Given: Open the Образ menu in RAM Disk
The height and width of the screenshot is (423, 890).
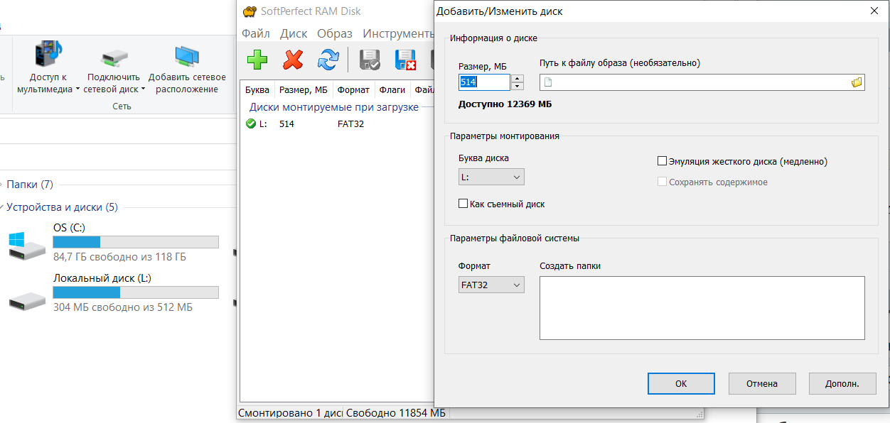Looking at the screenshot, I should pos(335,33).
